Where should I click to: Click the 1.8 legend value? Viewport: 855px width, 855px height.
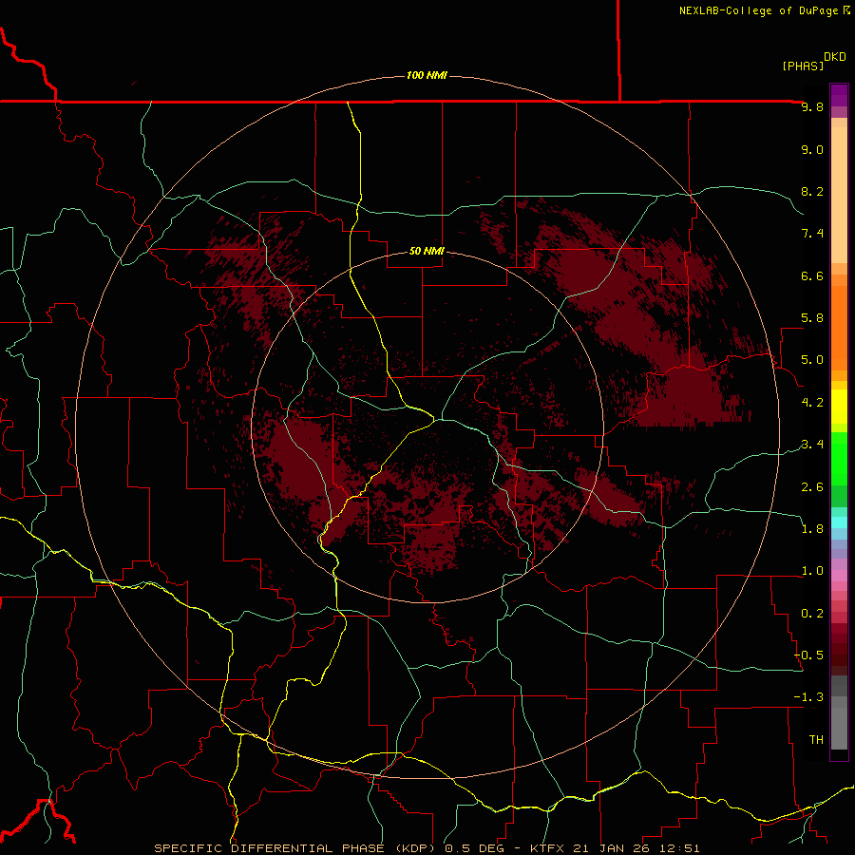(812, 529)
